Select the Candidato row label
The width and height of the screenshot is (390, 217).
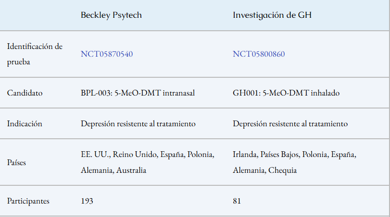pos(25,93)
